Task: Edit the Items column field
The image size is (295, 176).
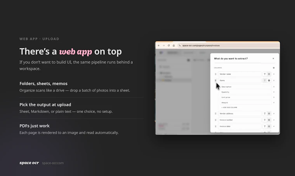Action: coord(240,80)
